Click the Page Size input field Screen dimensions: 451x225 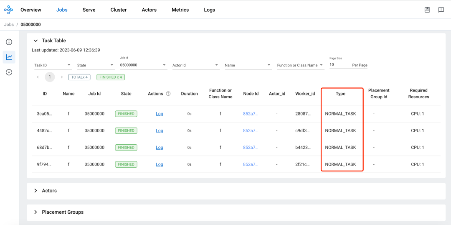click(340, 65)
